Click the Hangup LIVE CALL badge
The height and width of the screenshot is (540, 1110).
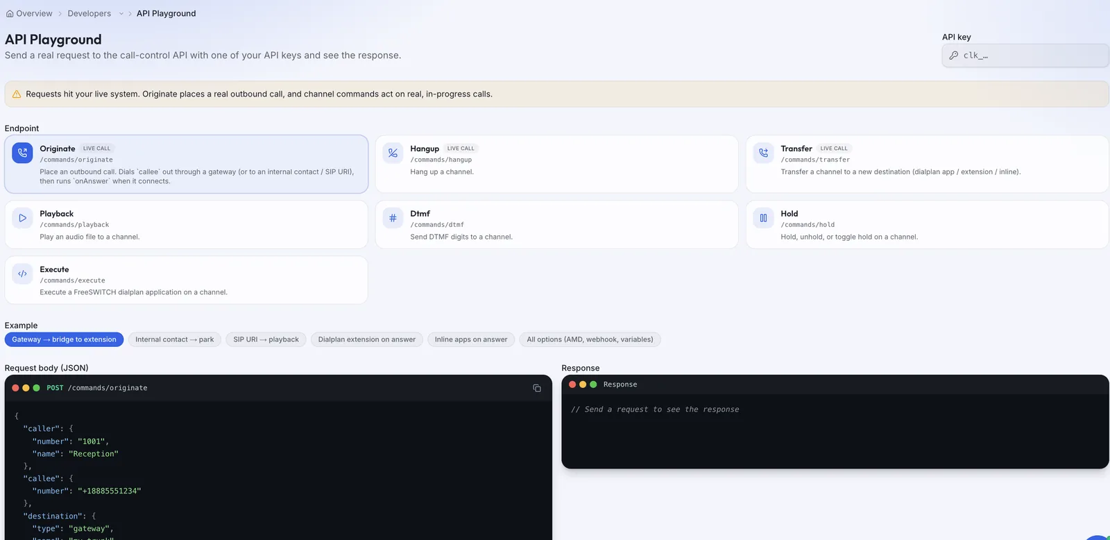tap(461, 149)
